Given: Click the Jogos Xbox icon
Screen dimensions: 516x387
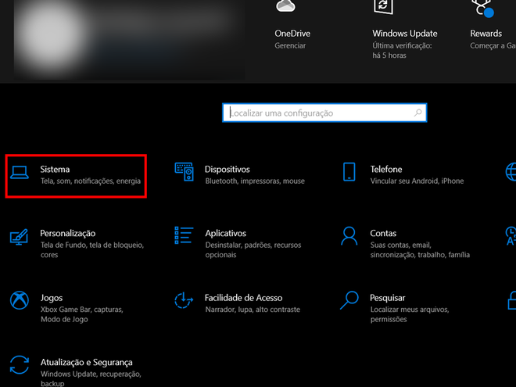Looking at the screenshot, I should (20, 300).
